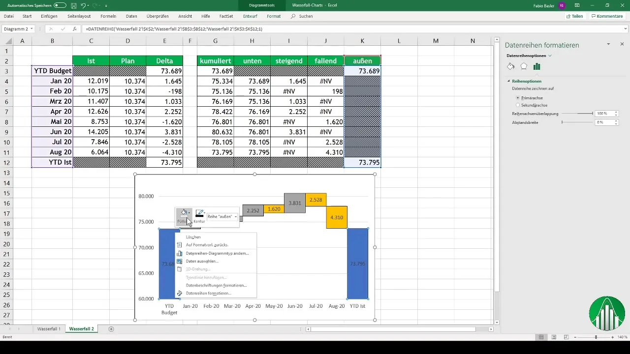Switch to Page Break preview icon
This screenshot has width=630, height=354.
point(566,337)
